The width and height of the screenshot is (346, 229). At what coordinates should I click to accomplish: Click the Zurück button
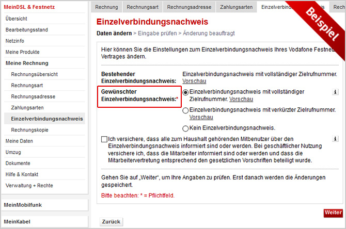111,221
